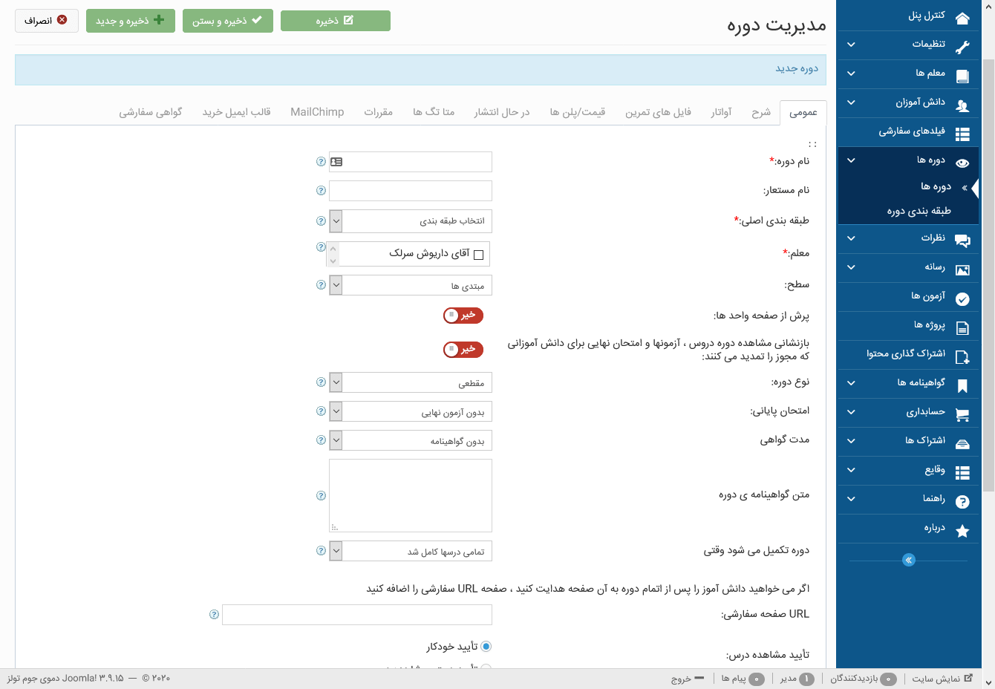Click the media image icon in sidebar

coord(962,270)
